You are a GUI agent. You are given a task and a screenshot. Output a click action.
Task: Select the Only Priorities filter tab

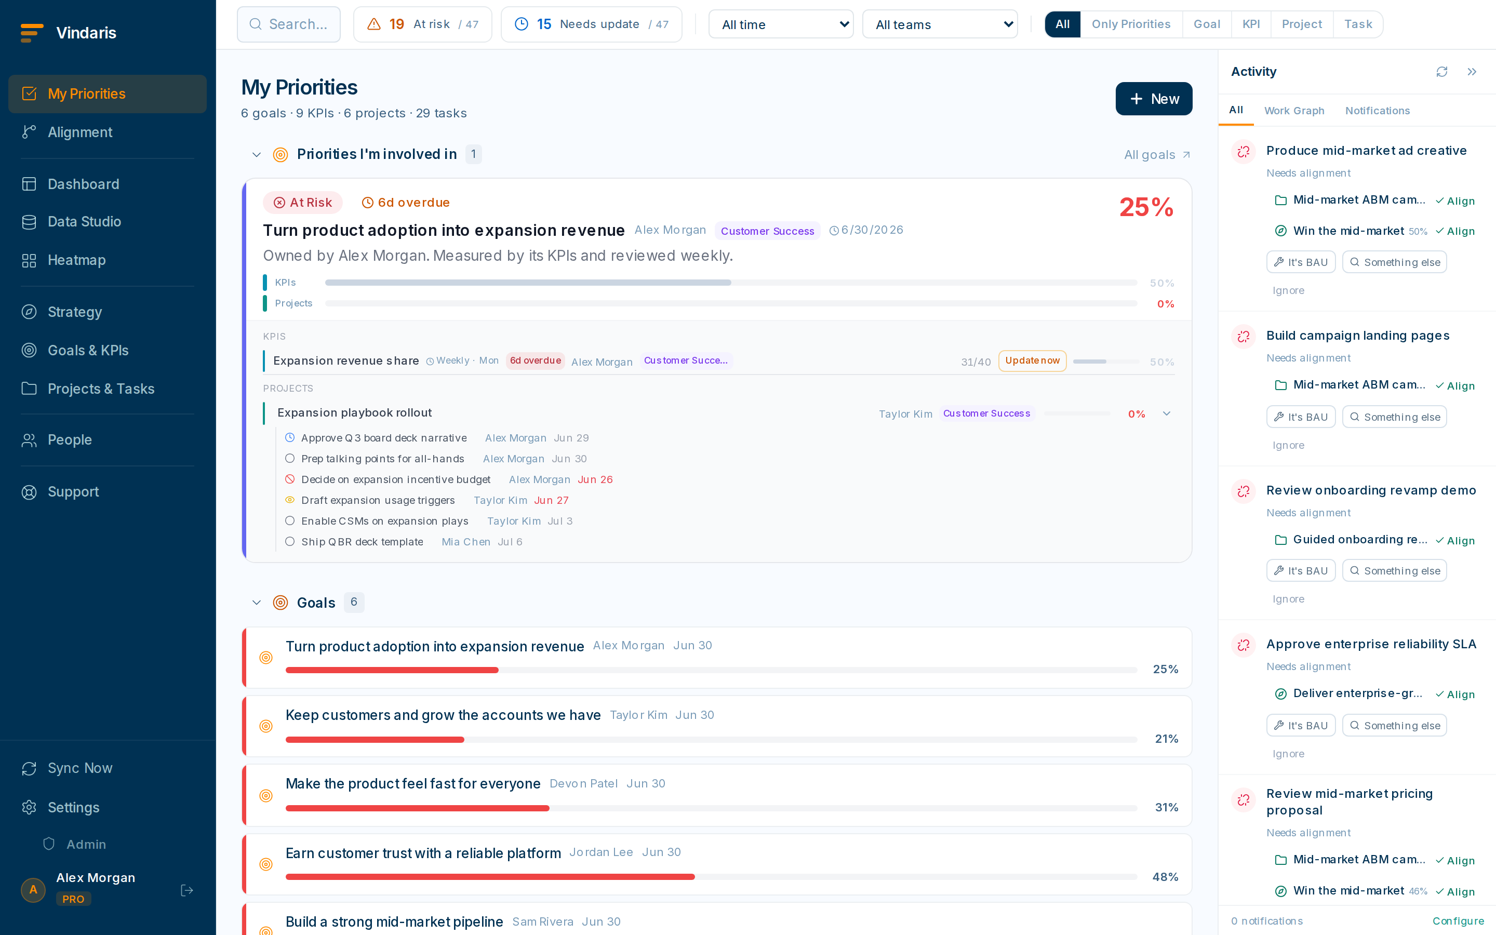pos(1131,24)
